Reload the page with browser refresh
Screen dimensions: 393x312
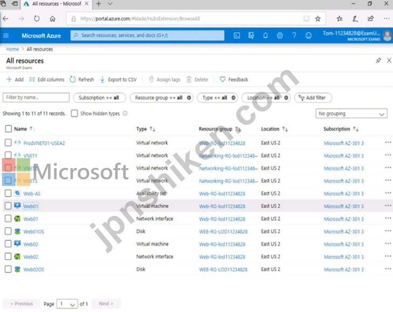pos(37,18)
